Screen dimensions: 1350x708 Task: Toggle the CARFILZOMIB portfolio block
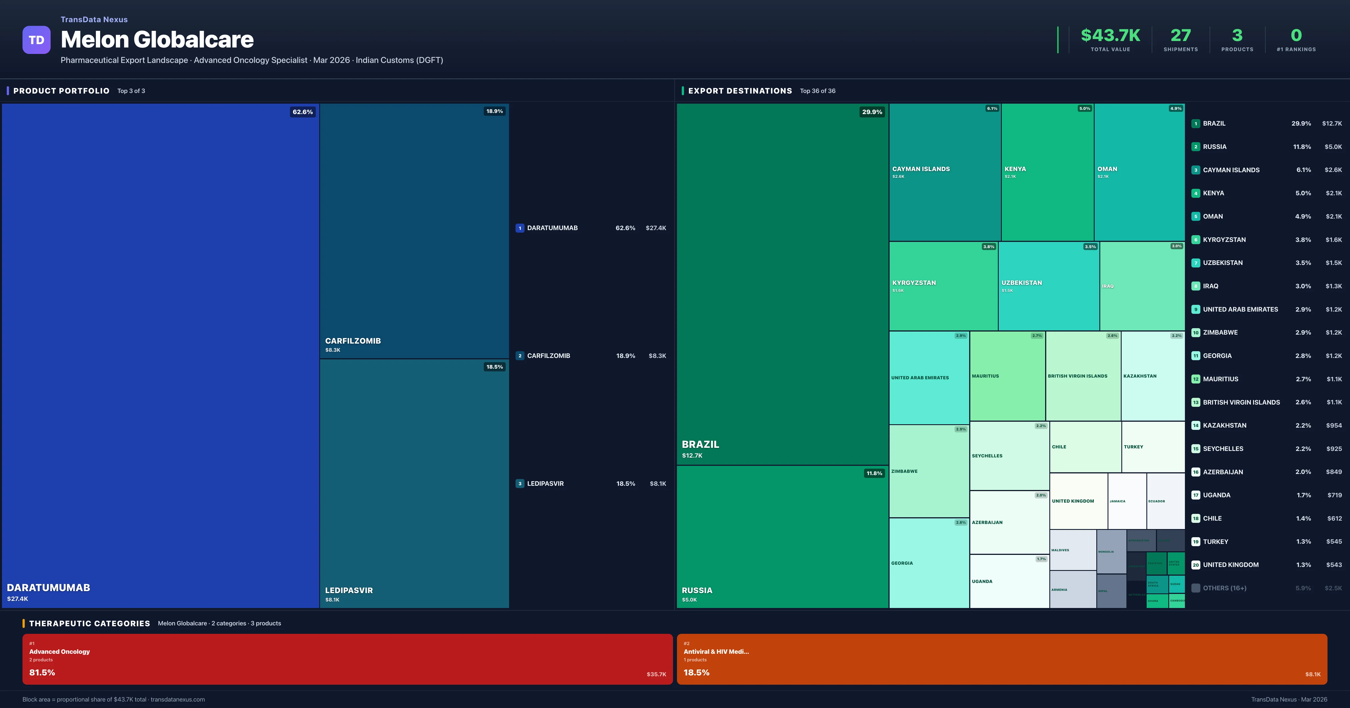[x=413, y=230]
